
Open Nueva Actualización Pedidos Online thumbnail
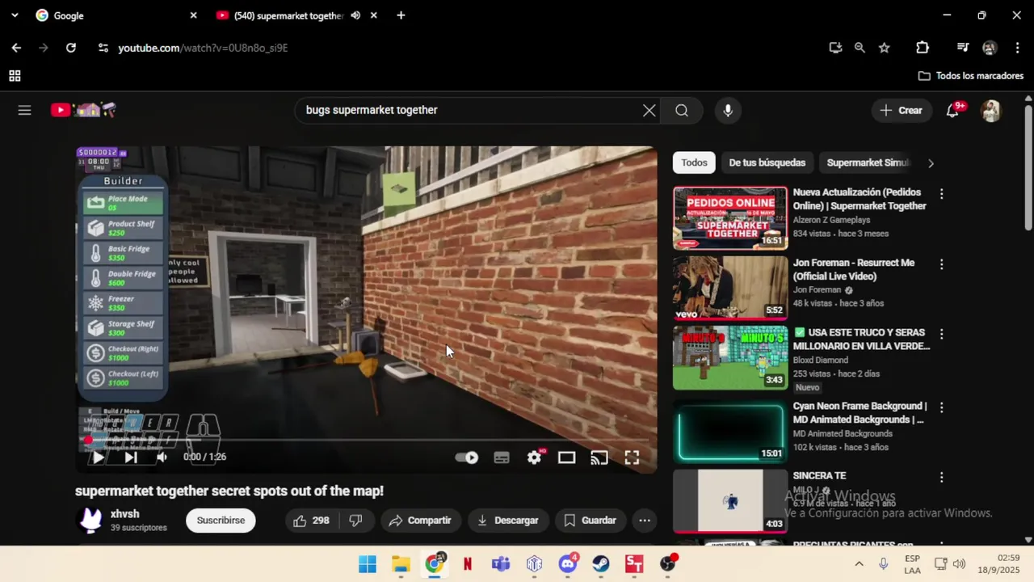tap(730, 218)
